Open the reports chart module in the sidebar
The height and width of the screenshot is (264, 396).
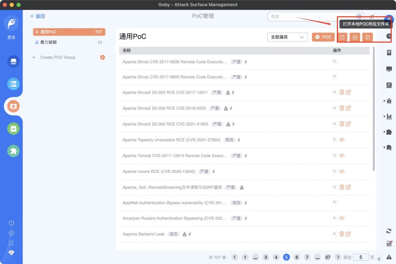tap(14, 129)
